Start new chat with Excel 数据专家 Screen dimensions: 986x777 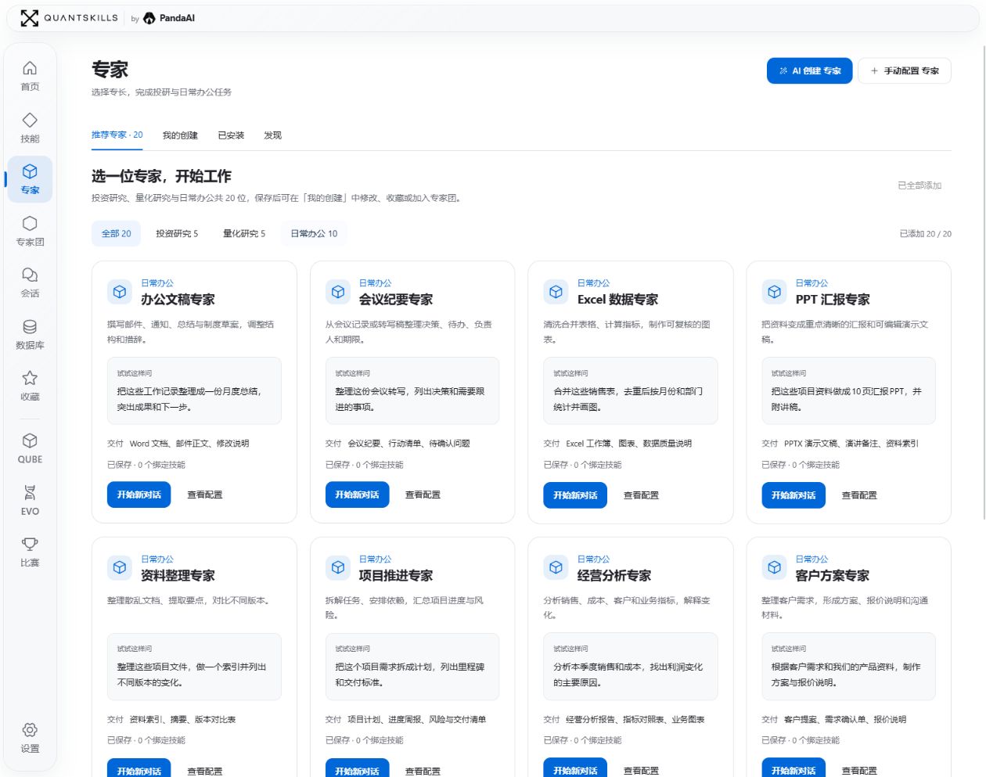(x=575, y=495)
